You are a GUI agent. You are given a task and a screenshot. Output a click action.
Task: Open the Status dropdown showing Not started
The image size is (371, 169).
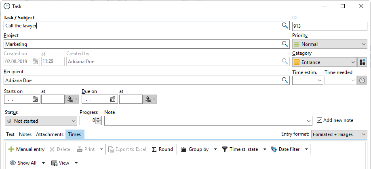click(40, 121)
